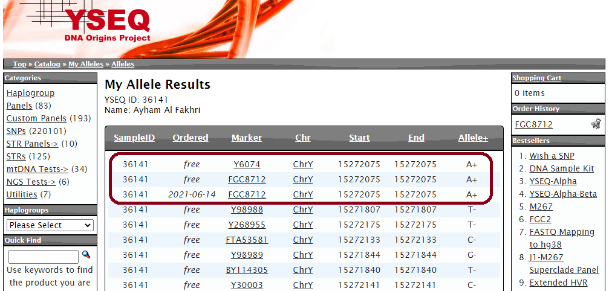This screenshot has height=291, width=609.
Task: Open the NGS Tests category link
Action: [x=31, y=182]
